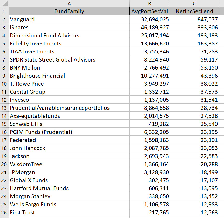This screenshot has width=224, height=218.
Task: Select the Capital Group cell
Action: coord(69,92)
